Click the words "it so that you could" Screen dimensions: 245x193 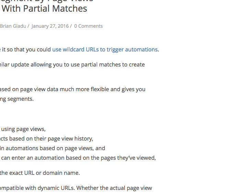tap(26, 49)
